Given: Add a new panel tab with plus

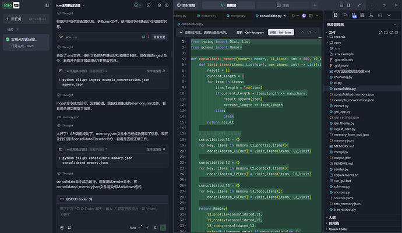Looking at the screenshot, I should [315, 5].
